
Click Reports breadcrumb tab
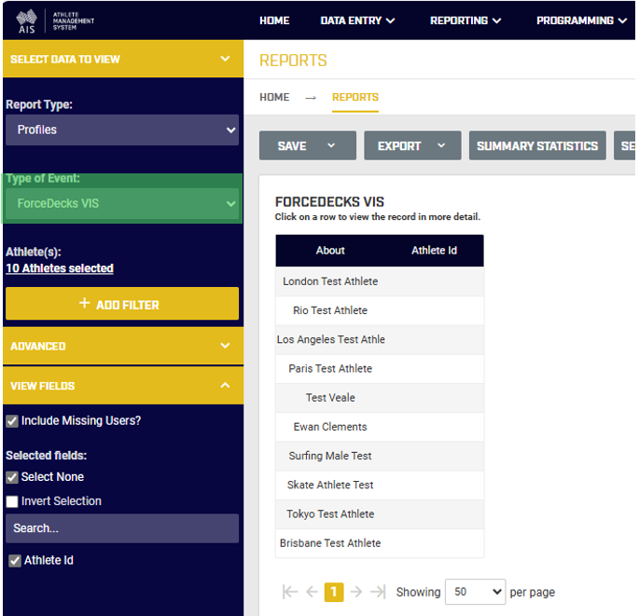(355, 97)
